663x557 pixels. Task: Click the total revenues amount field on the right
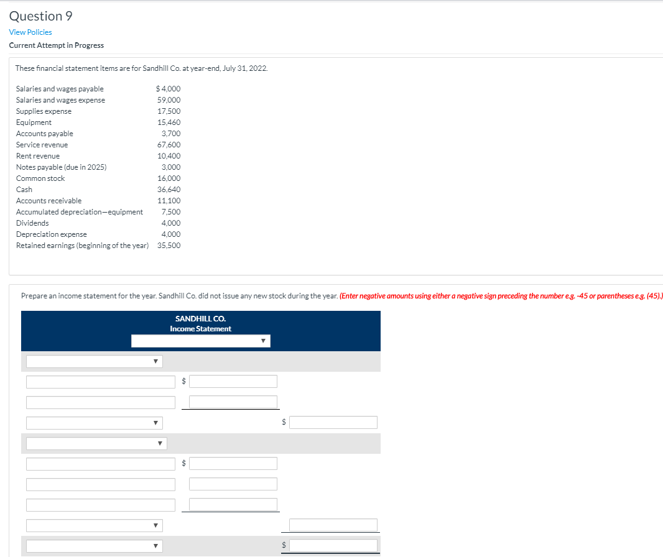pos(333,422)
